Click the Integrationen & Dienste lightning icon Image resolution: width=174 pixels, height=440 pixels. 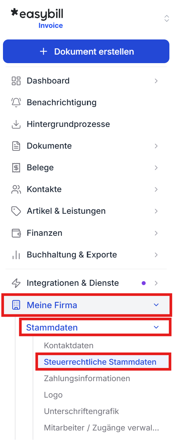click(16, 283)
